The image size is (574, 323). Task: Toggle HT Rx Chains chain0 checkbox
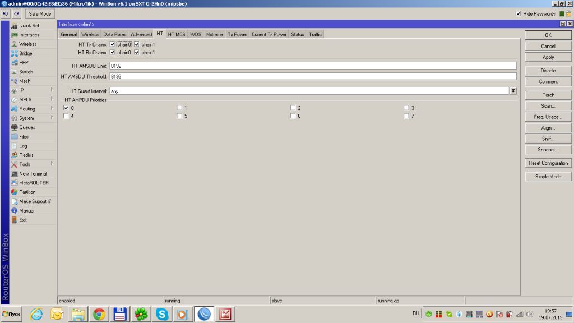(x=112, y=52)
